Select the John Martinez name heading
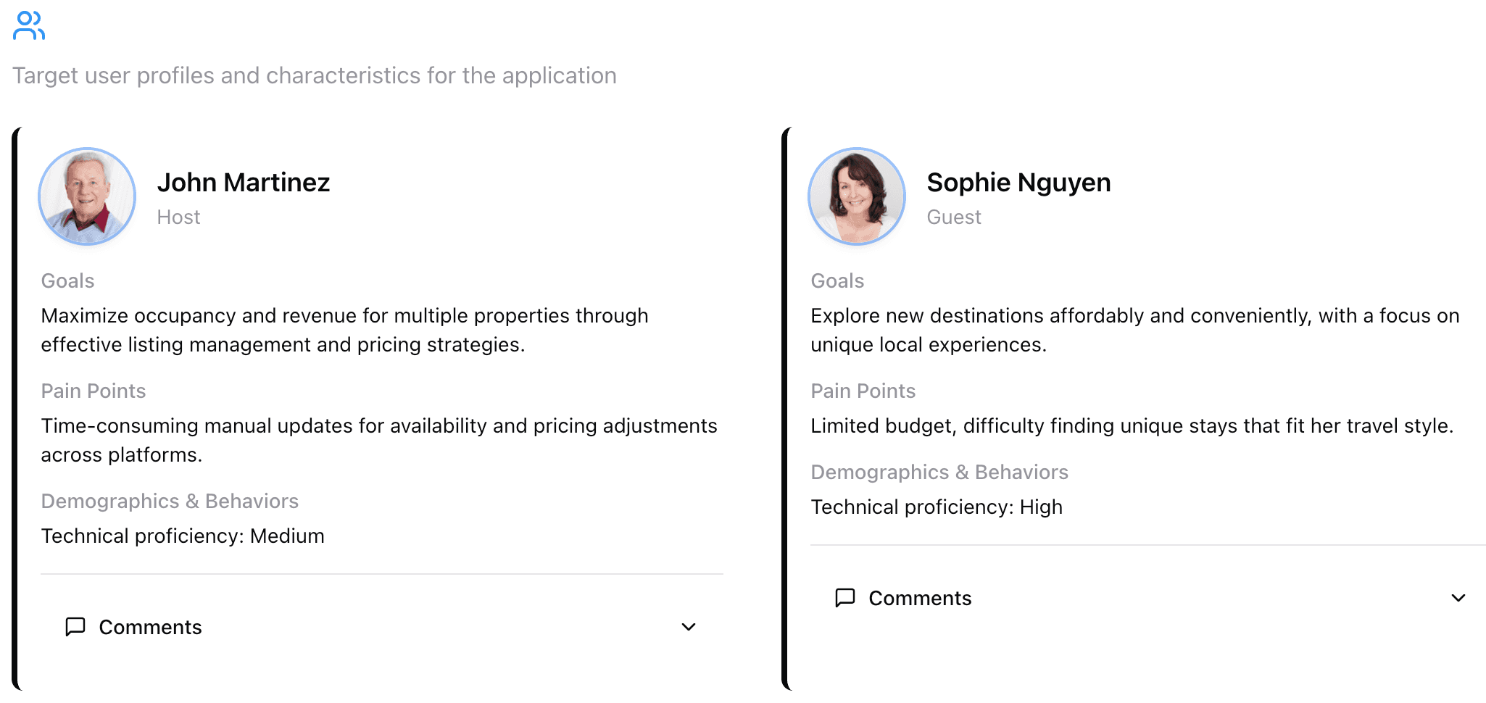Image resolution: width=1486 pixels, height=703 pixels. [x=244, y=183]
